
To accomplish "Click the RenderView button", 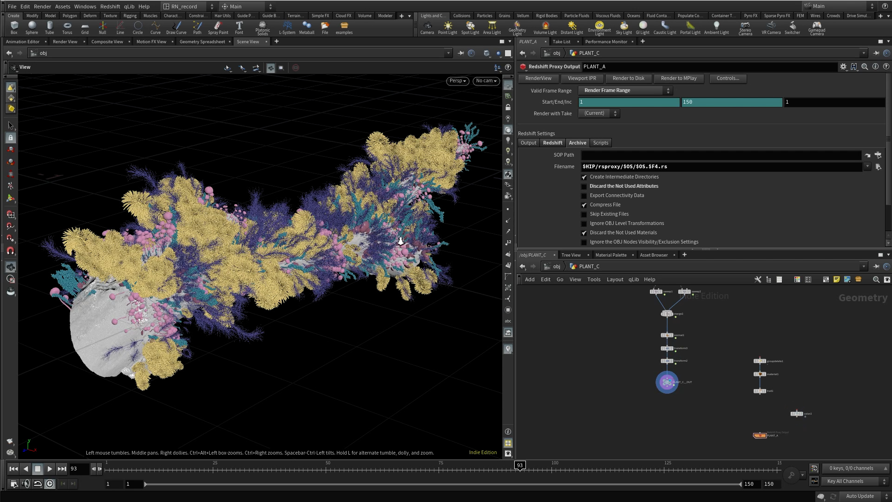I will 538,79.
